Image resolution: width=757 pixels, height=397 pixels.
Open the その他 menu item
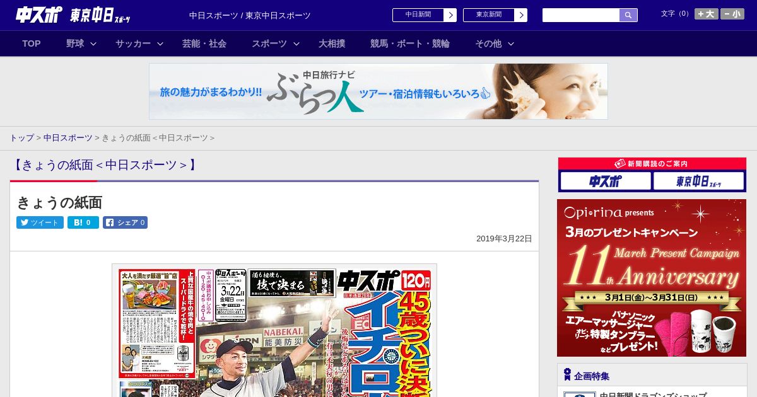coord(488,43)
